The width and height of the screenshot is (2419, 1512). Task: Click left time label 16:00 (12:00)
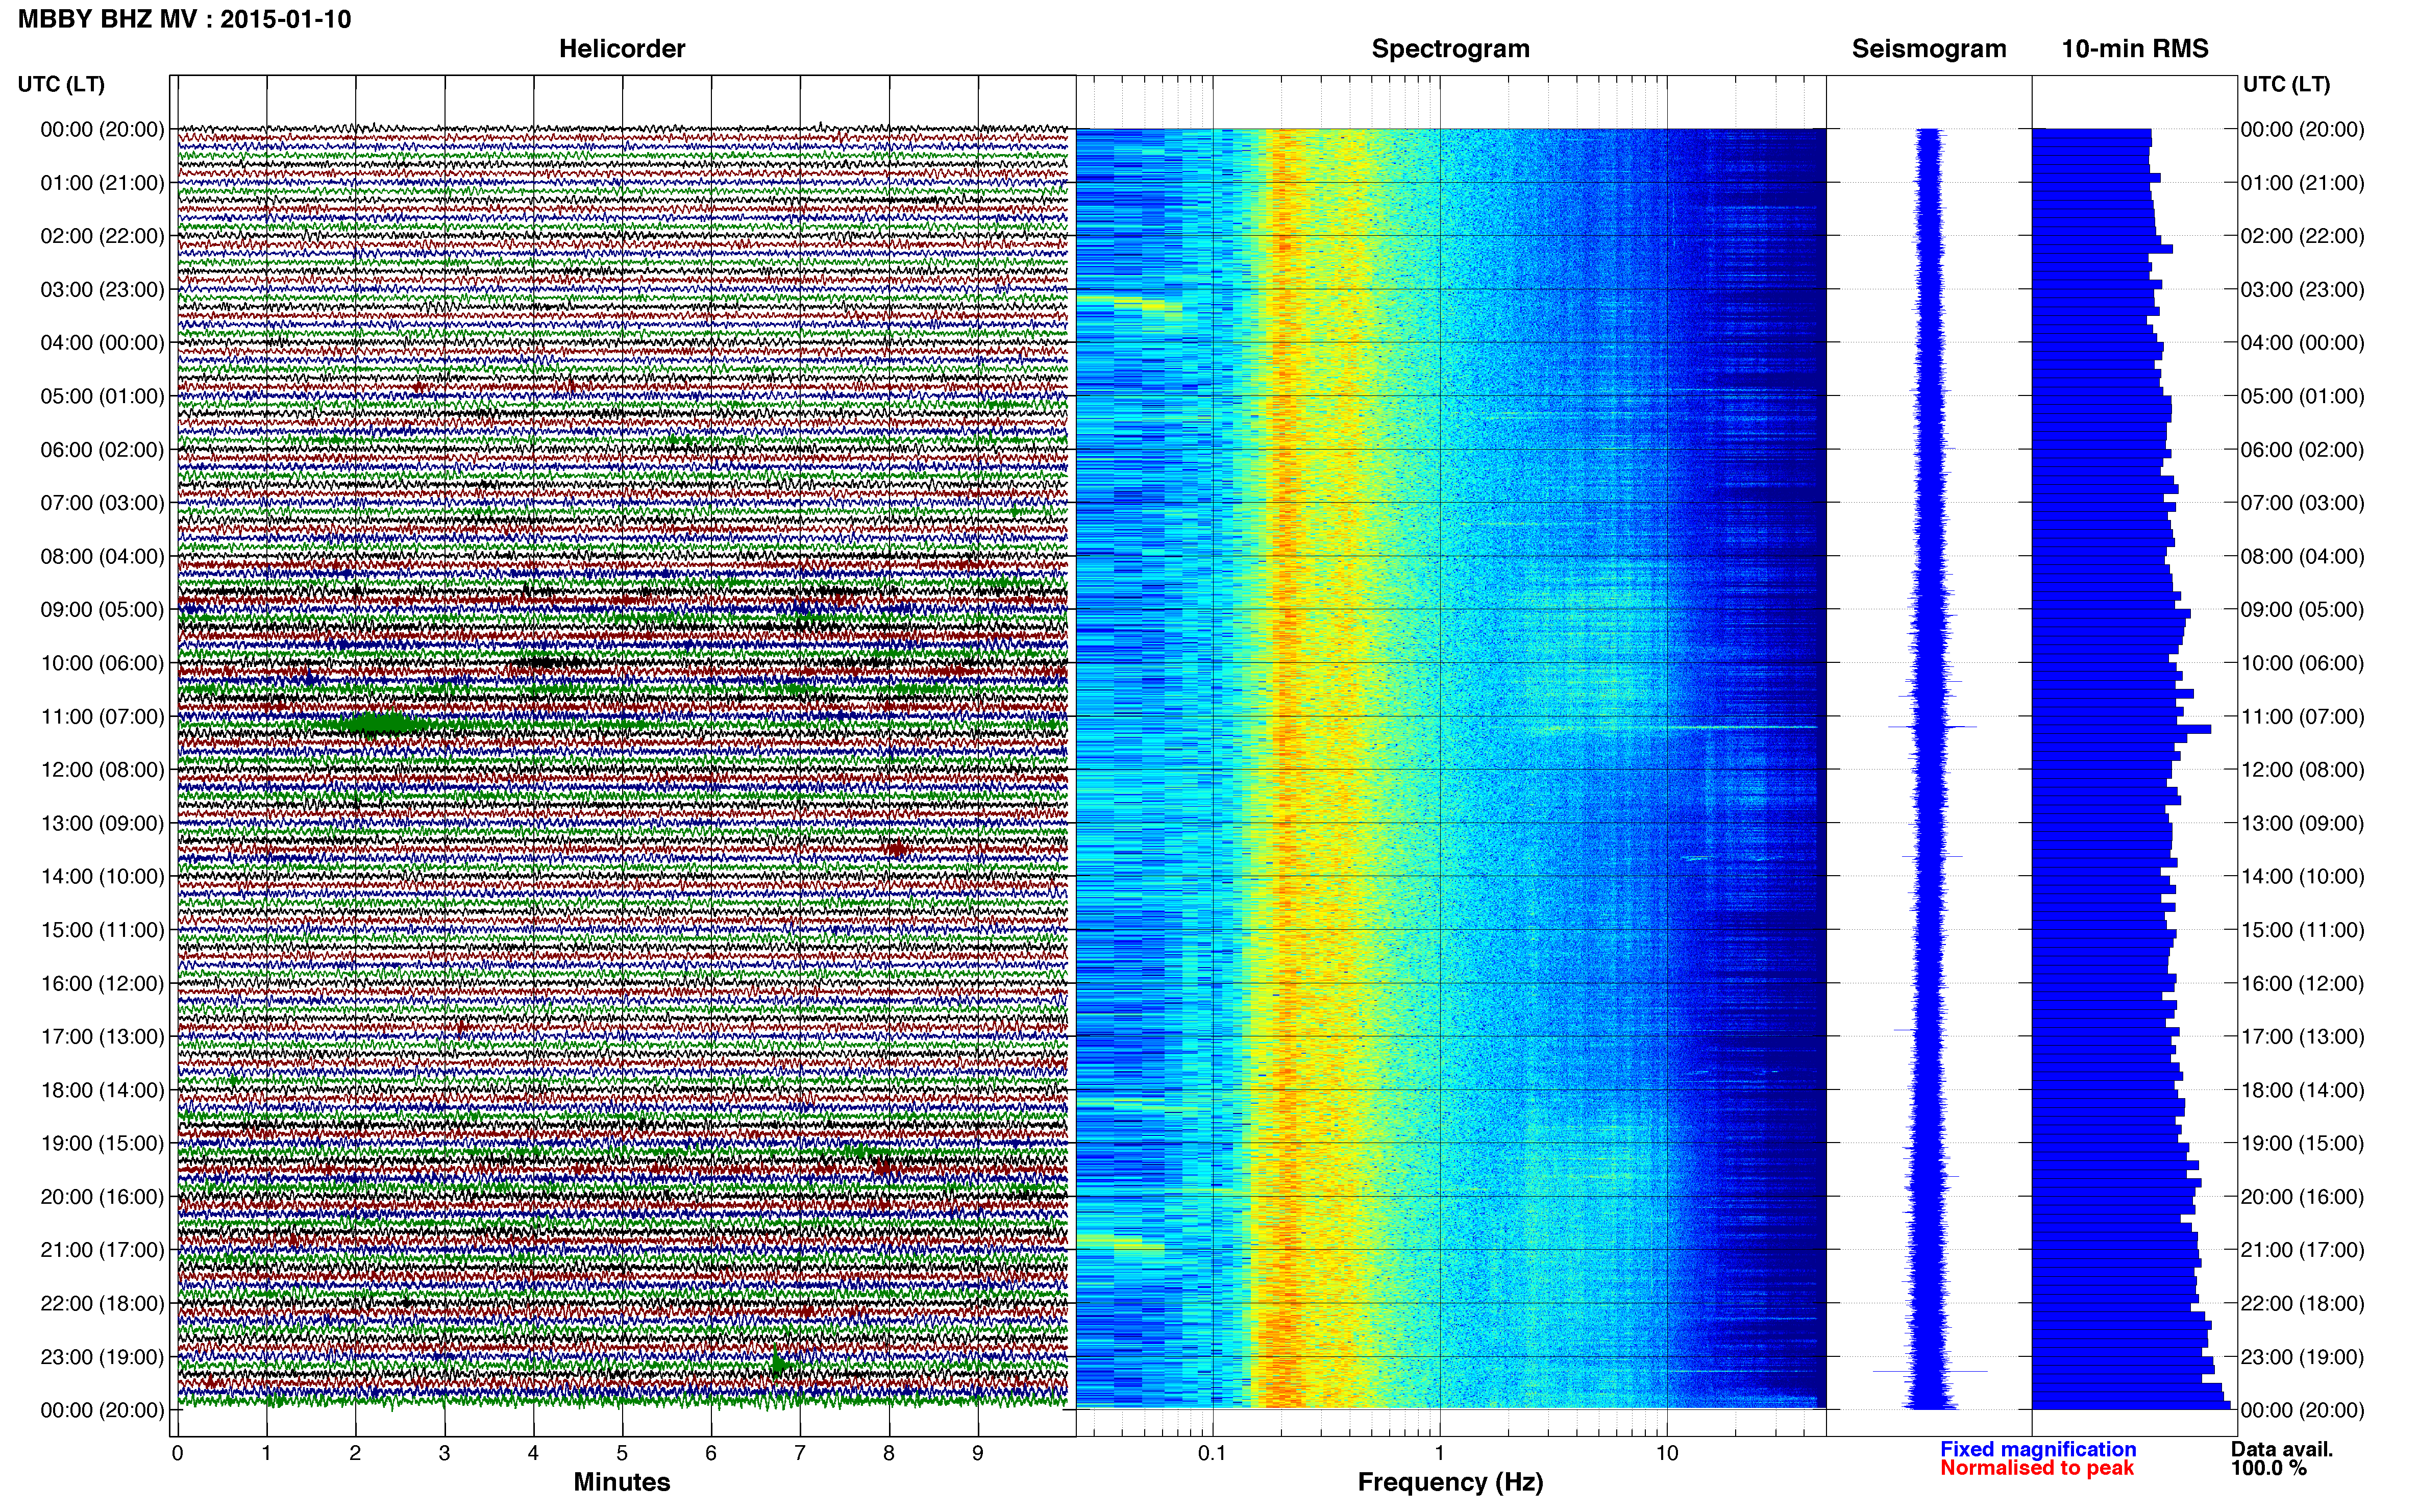[x=102, y=983]
